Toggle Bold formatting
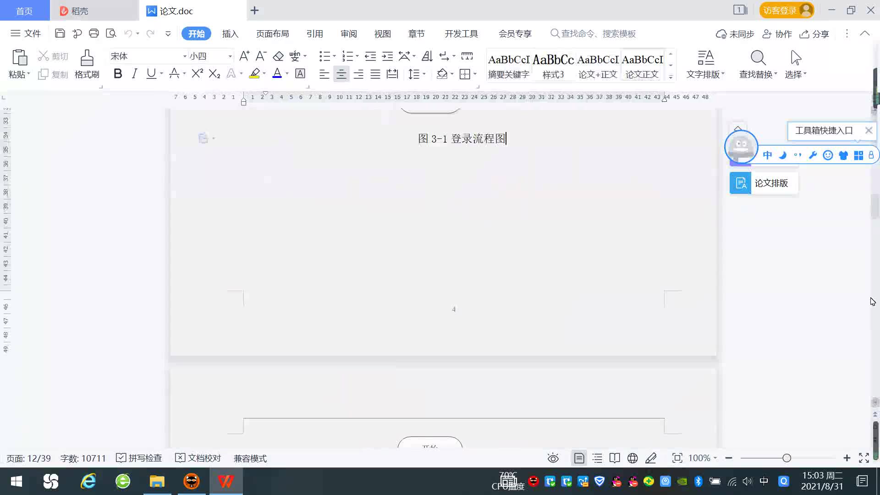 (118, 73)
